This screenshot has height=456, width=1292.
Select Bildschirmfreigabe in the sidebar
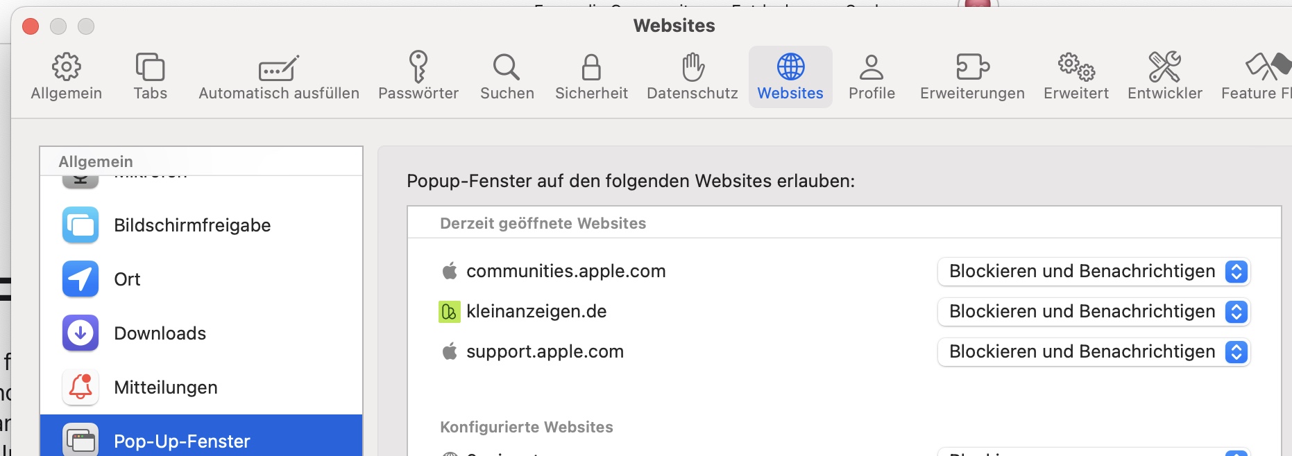192,226
